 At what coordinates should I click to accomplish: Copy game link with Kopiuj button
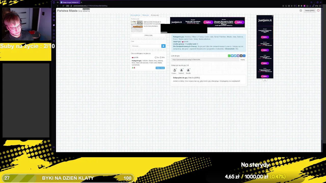click(x=242, y=60)
